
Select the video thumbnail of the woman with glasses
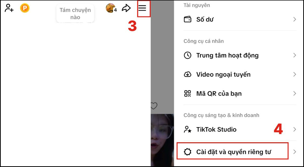[162, 140]
